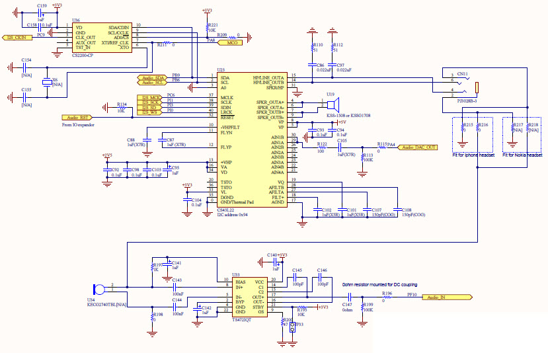Select the U36 designator text
The width and height of the screenshot is (548, 353).
click(x=75, y=20)
